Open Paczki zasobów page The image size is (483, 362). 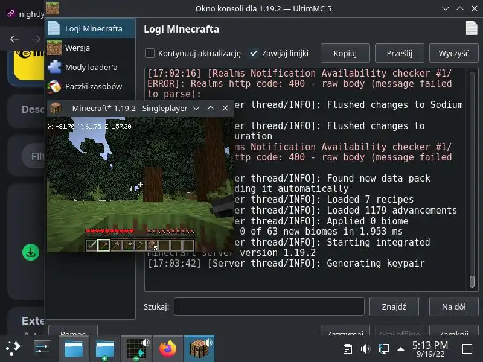[91, 86]
